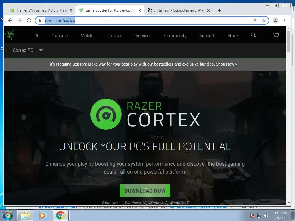Open the Store navigation menu
Image resolution: width=295 pixels, height=221 pixels.
(x=232, y=35)
